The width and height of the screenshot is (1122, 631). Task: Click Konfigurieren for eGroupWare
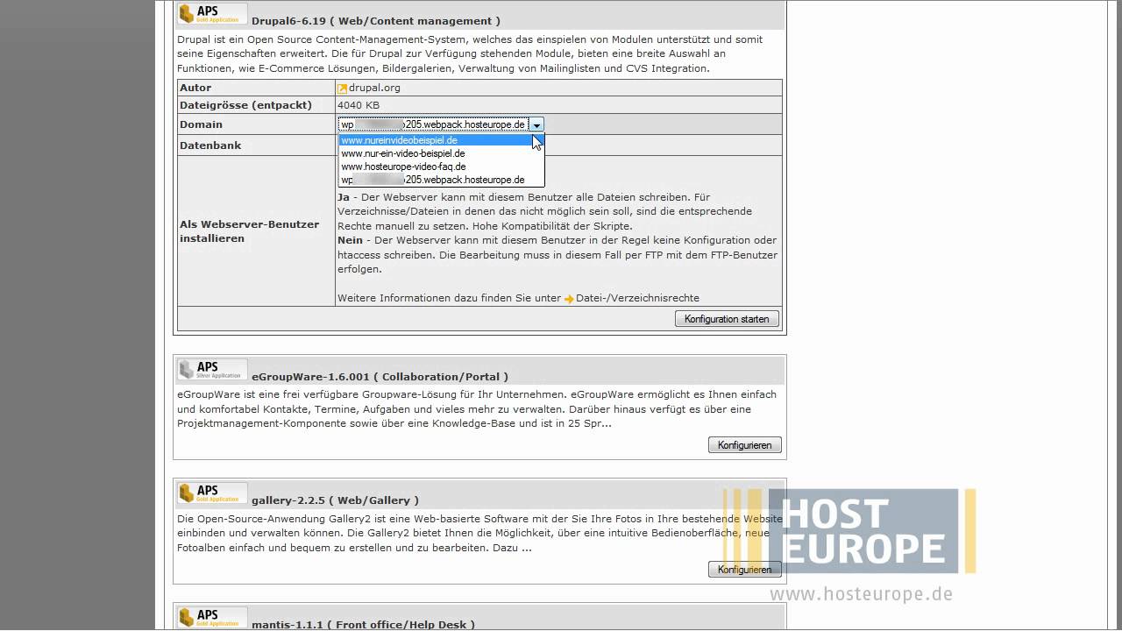click(744, 445)
